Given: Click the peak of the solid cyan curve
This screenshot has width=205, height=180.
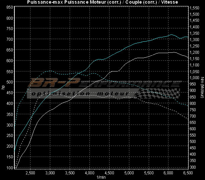Looking at the screenshot, I should (172, 34).
